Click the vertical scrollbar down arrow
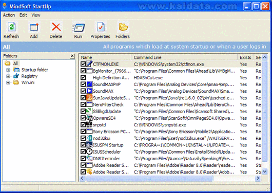Screen dimensions: 272x193 click(265, 171)
